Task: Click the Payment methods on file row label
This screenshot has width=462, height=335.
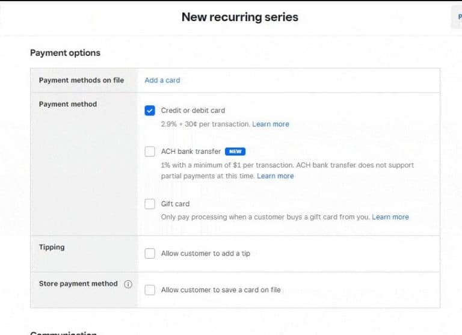Action: 81,80
